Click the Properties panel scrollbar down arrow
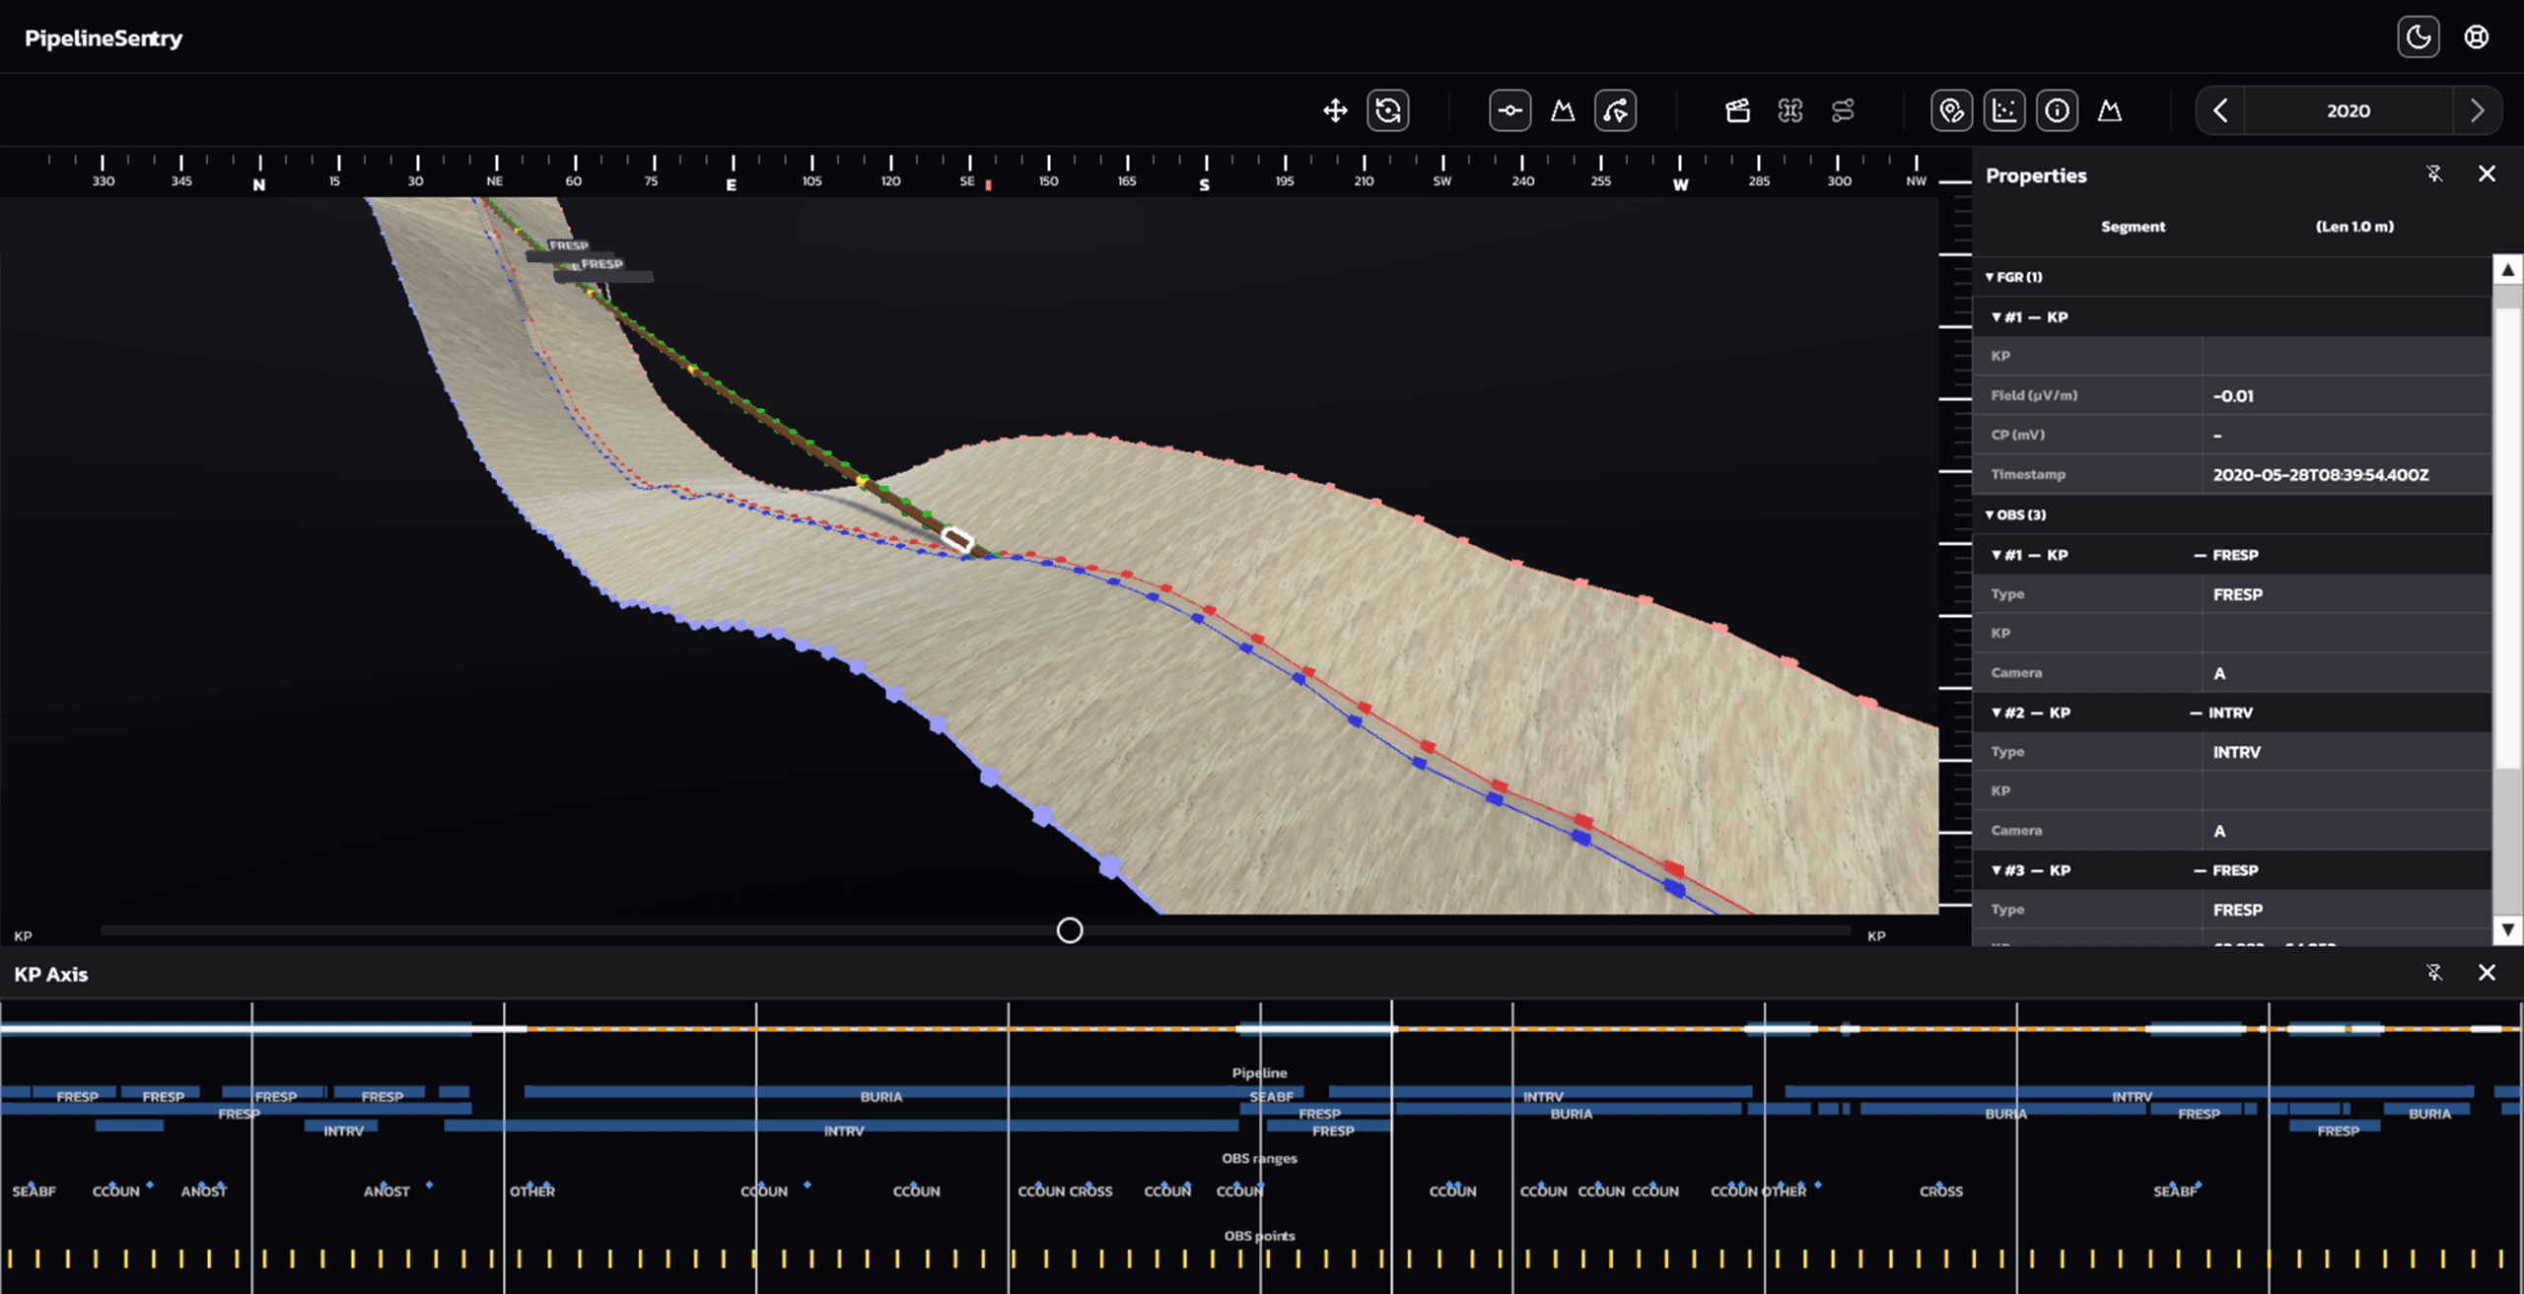Viewport: 2524px width, 1294px height. point(2507,930)
